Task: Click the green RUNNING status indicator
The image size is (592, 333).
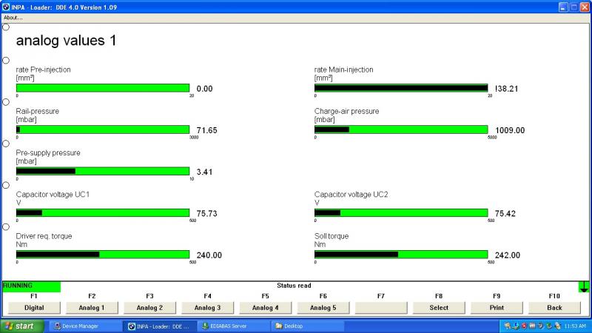Action: point(31,286)
